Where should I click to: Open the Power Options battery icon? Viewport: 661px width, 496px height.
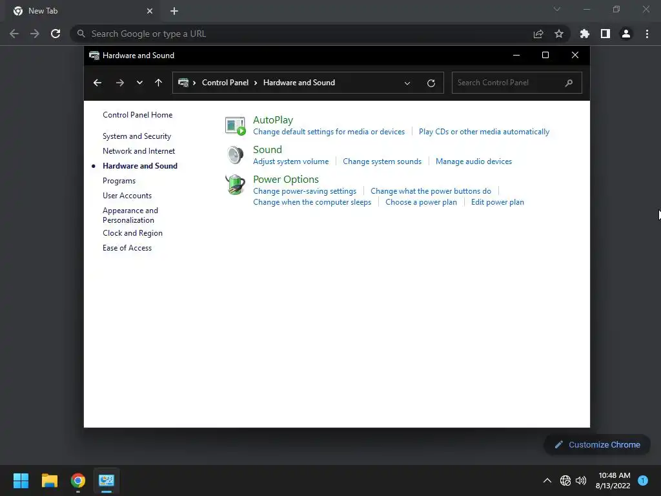235,185
